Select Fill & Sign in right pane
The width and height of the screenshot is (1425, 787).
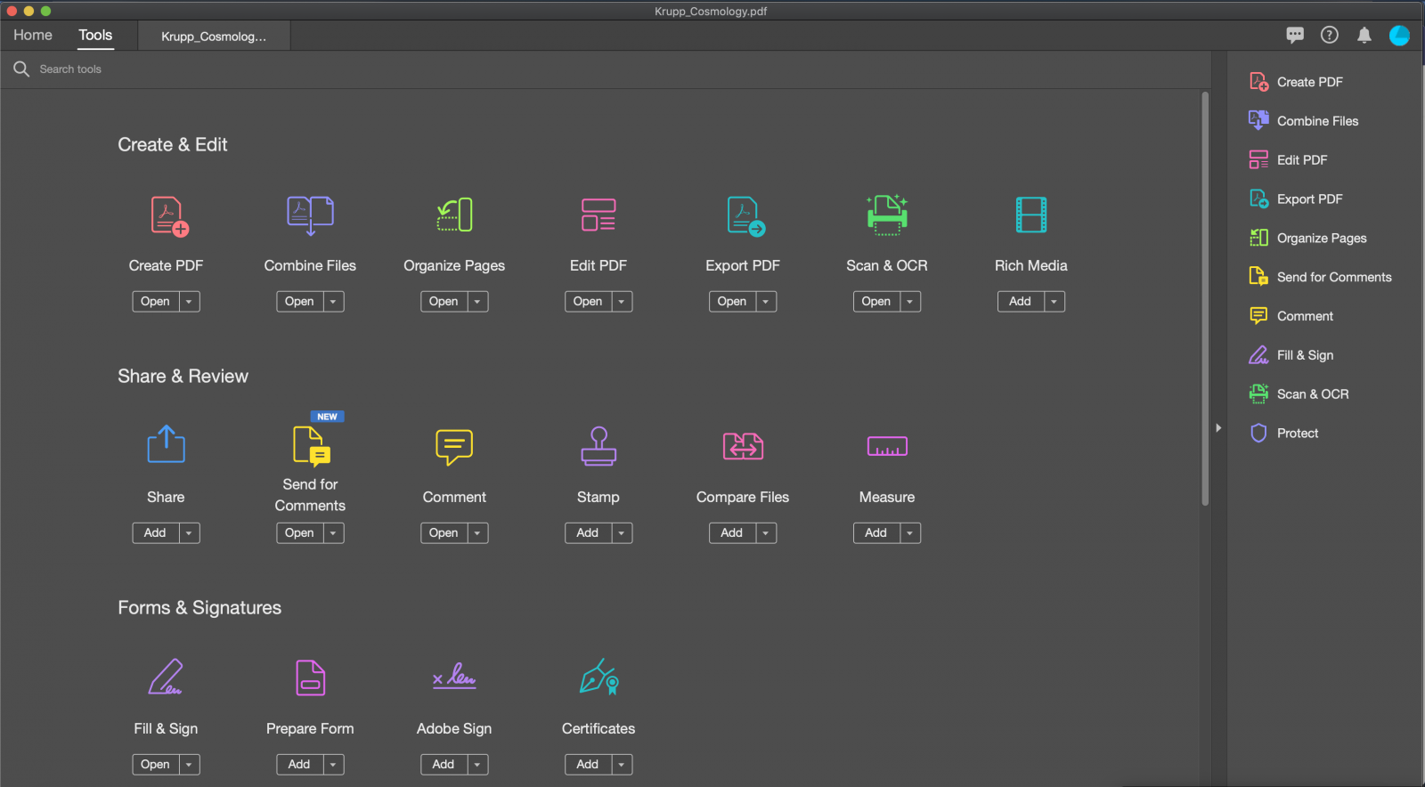coord(1291,355)
